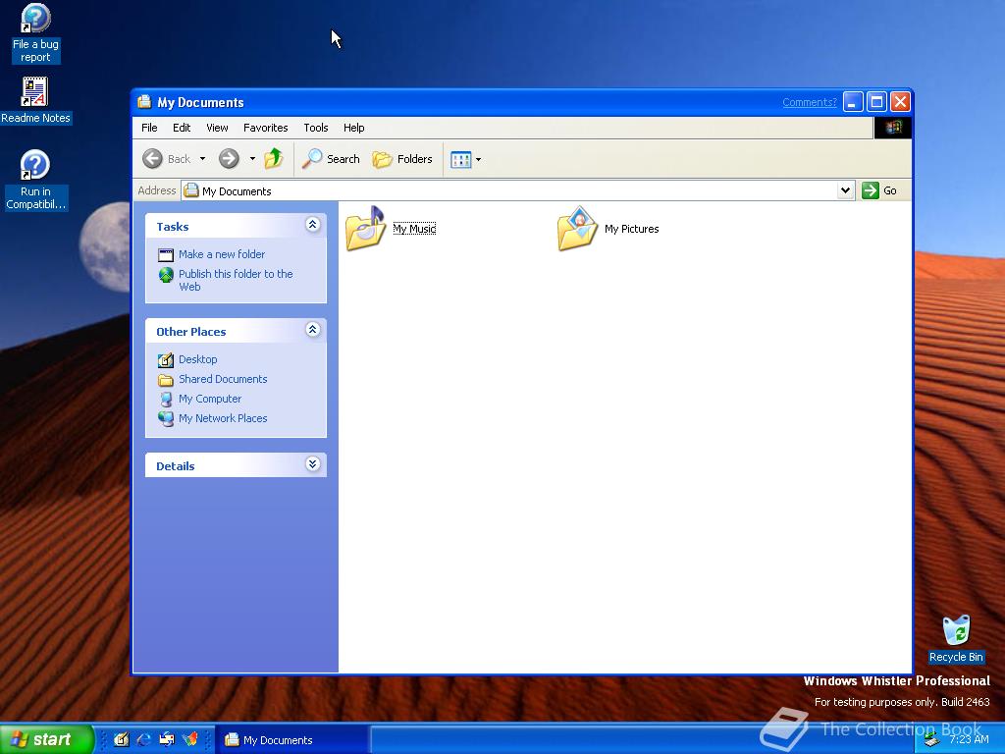Click the MSN quick launch icon

[189, 739]
